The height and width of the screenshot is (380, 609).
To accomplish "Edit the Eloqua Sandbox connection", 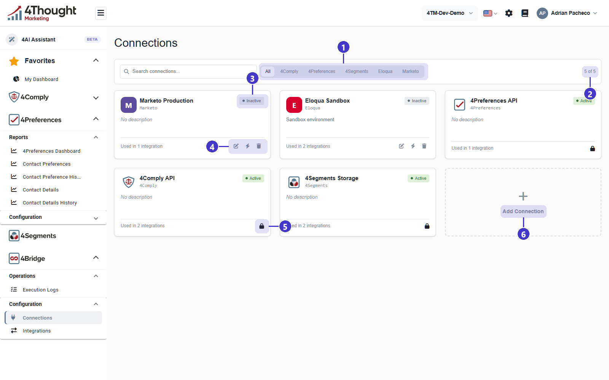I will [x=402, y=146].
